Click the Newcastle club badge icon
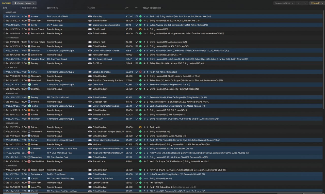This screenshot has height=194, width=325. coord(29,76)
